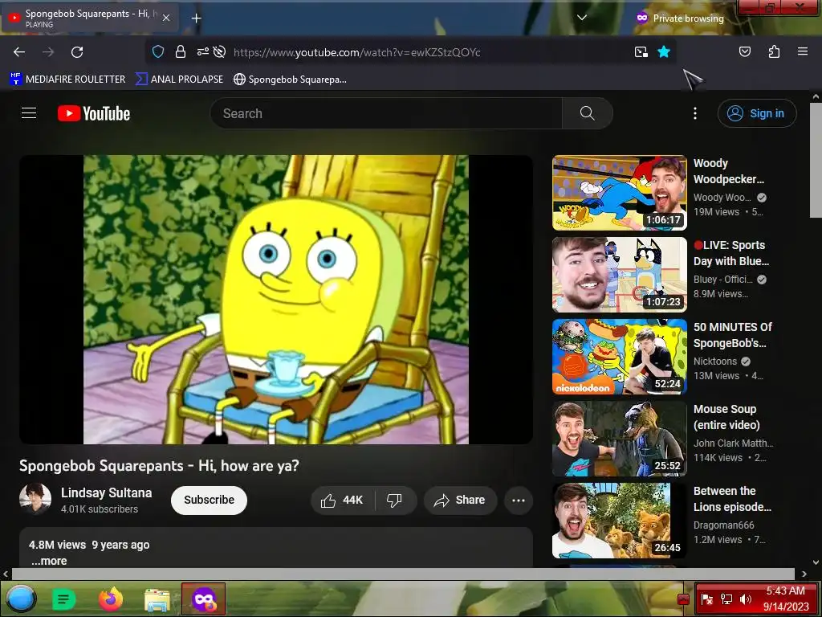The image size is (822, 617).
Task: Click the autoplay blocked icon in address bar
Action: click(220, 51)
